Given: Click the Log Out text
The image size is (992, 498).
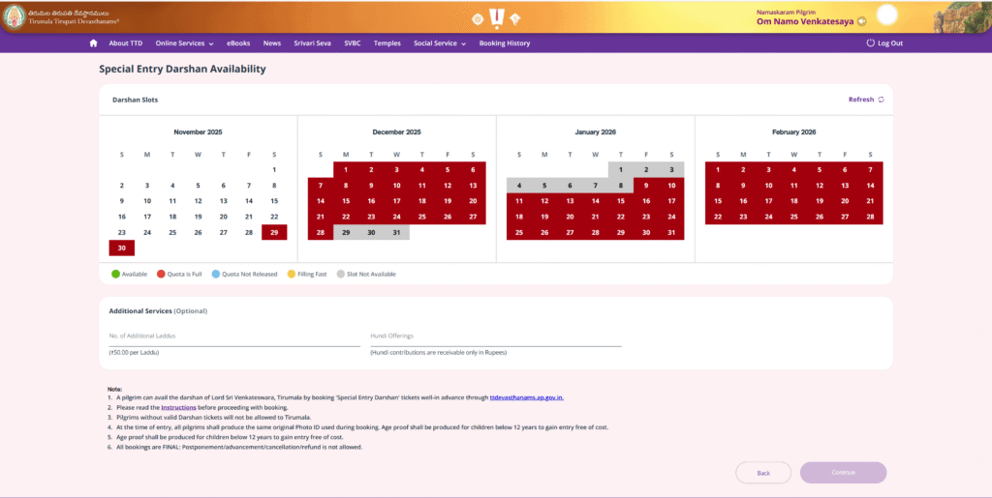Looking at the screenshot, I should tap(890, 43).
